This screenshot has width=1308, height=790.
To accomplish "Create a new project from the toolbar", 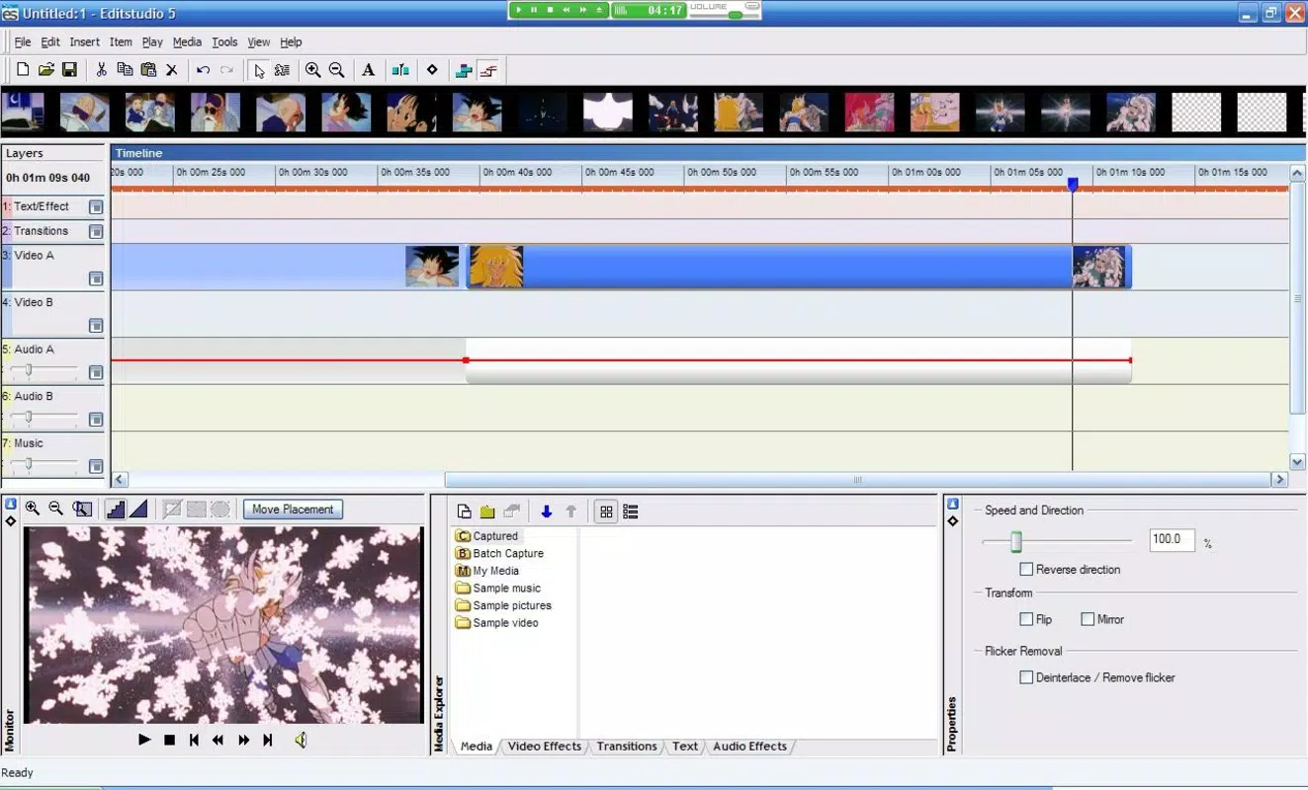I will point(23,70).
